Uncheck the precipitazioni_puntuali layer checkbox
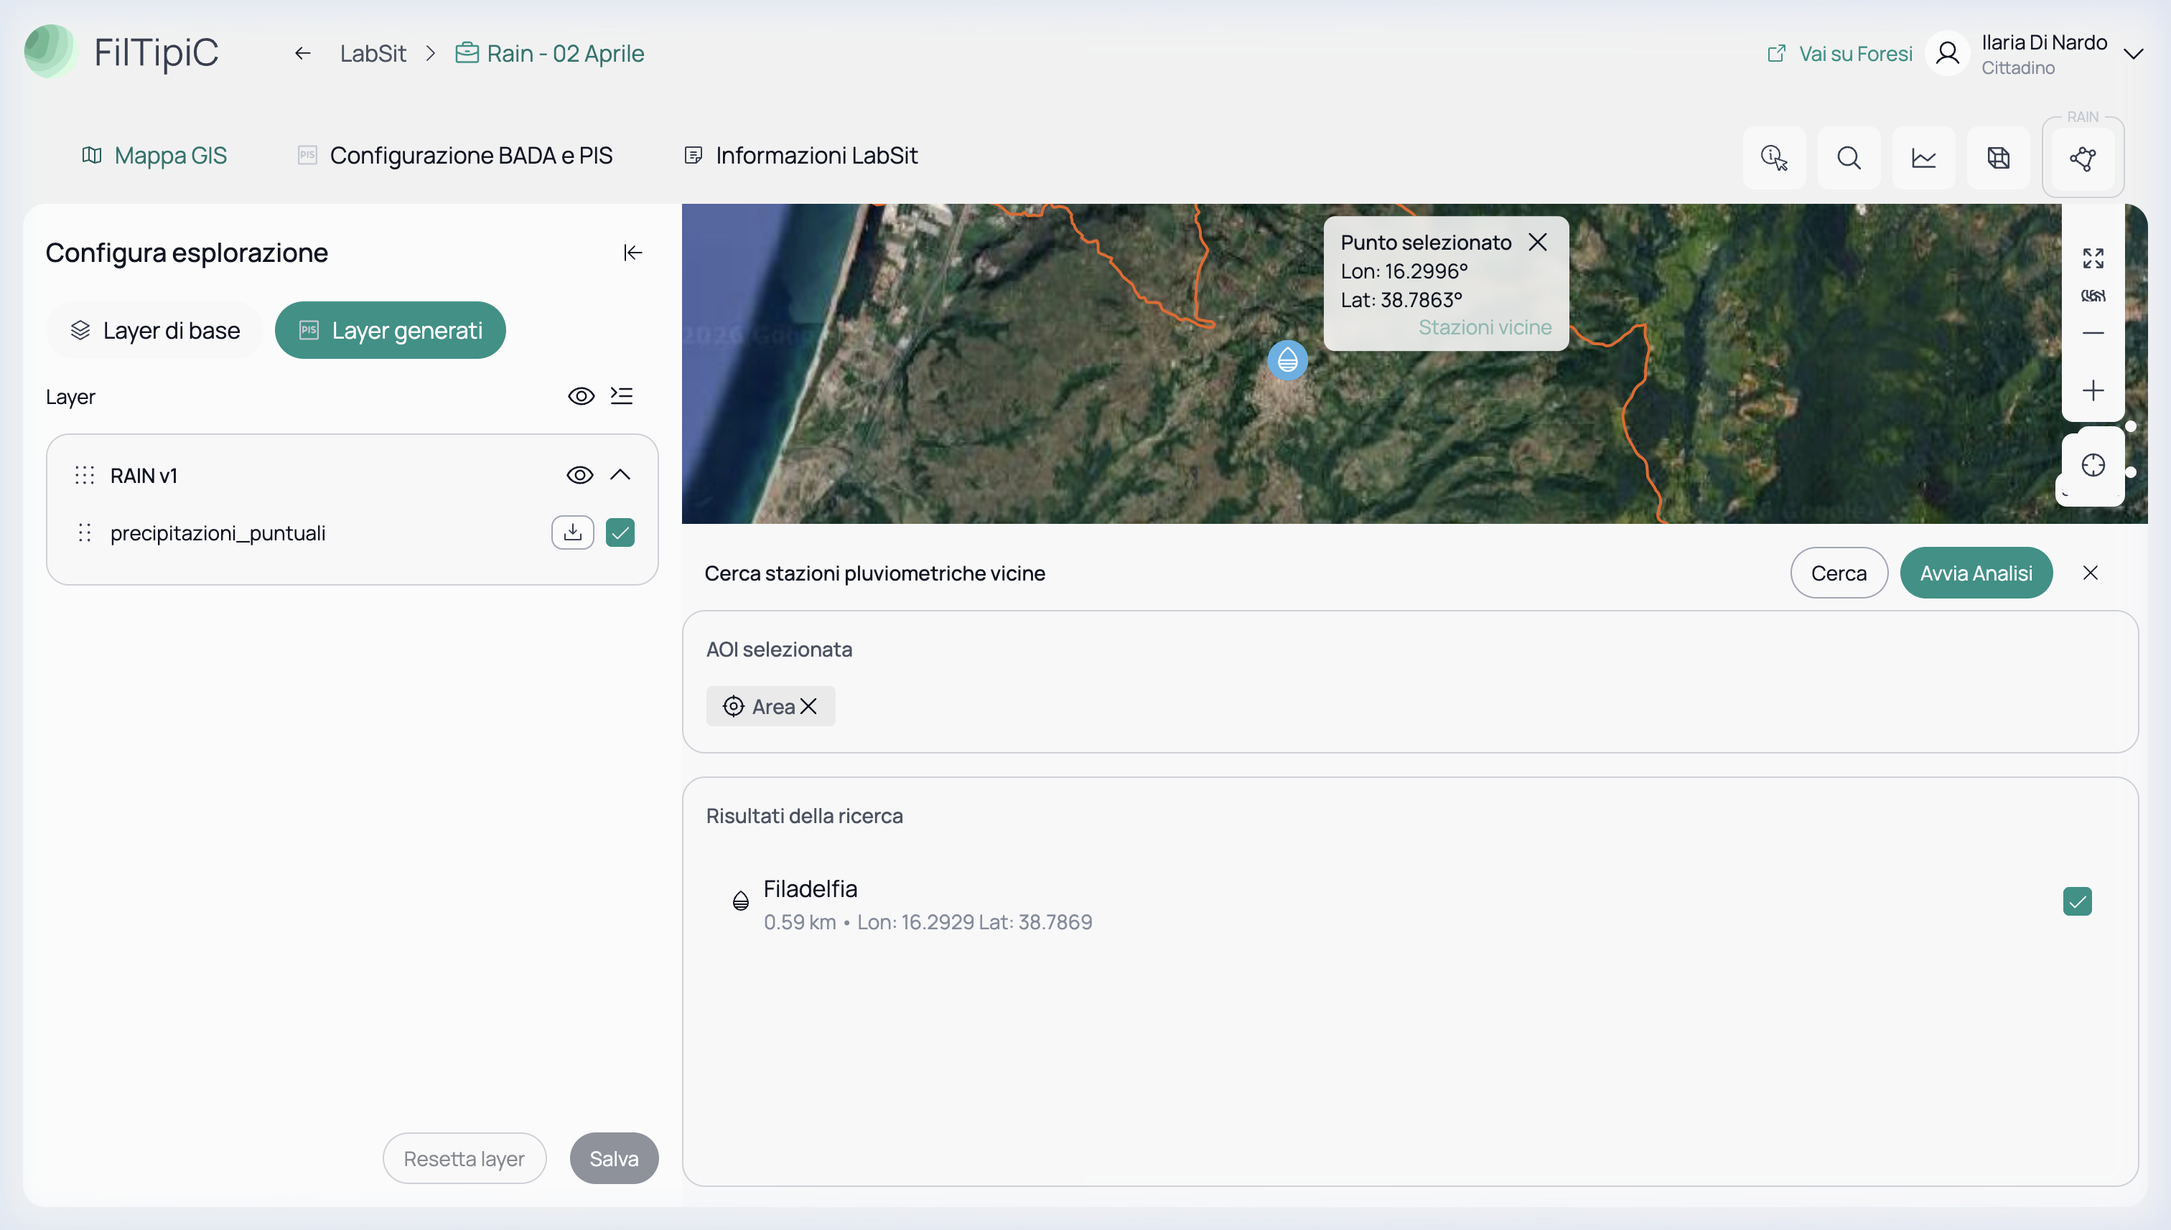 click(x=620, y=533)
